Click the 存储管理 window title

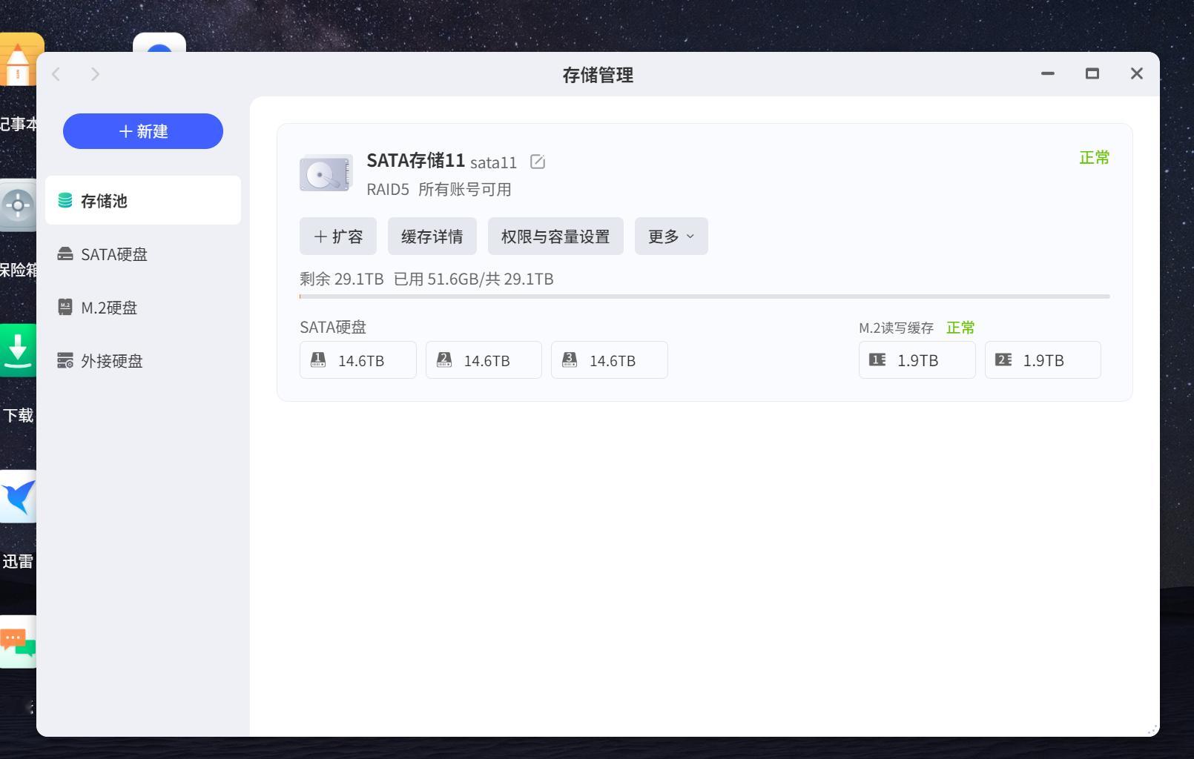598,75
